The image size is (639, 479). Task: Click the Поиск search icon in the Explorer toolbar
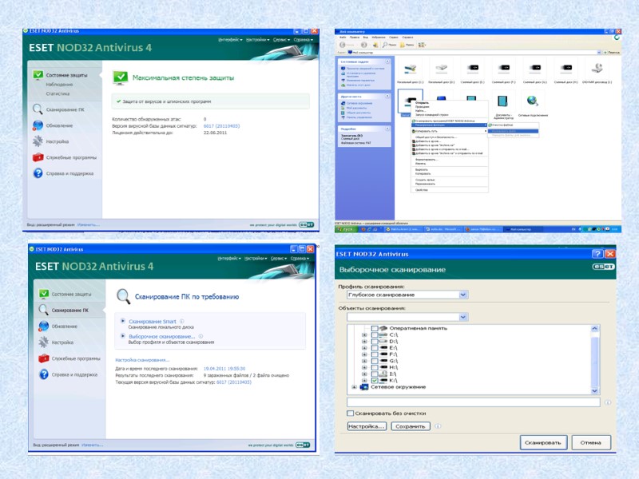[x=385, y=45]
